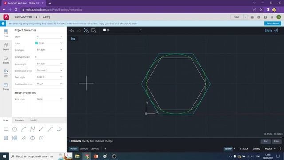Click the Plot/Print icon in header
Viewport: 284px width, 160px height.
(252, 17)
